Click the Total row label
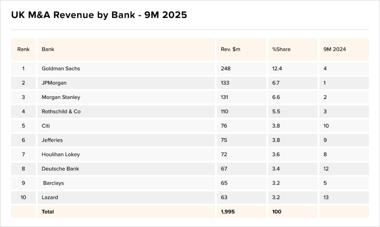Screen dimensions: 380x227 [x=48, y=212]
